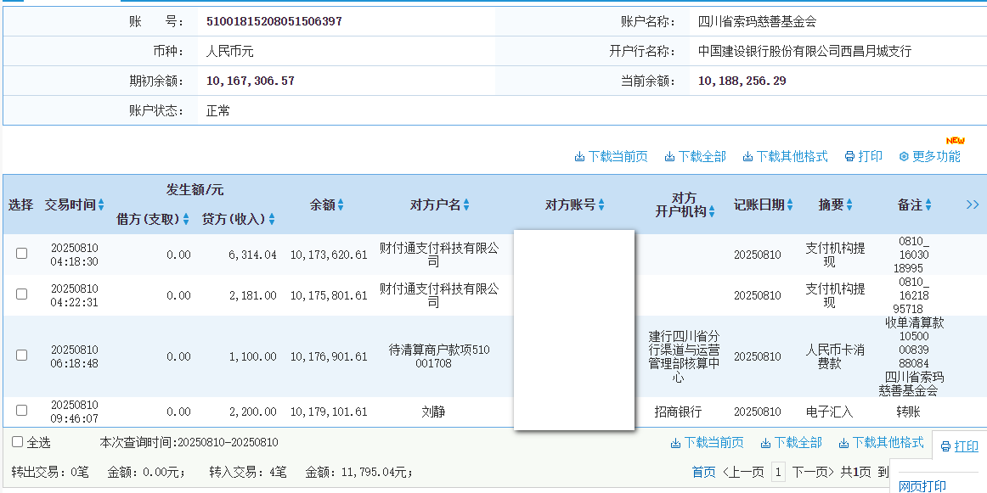Click credit amount 1,100.00
Image resolution: width=987 pixels, height=493 pixels.
coord(252,356)
